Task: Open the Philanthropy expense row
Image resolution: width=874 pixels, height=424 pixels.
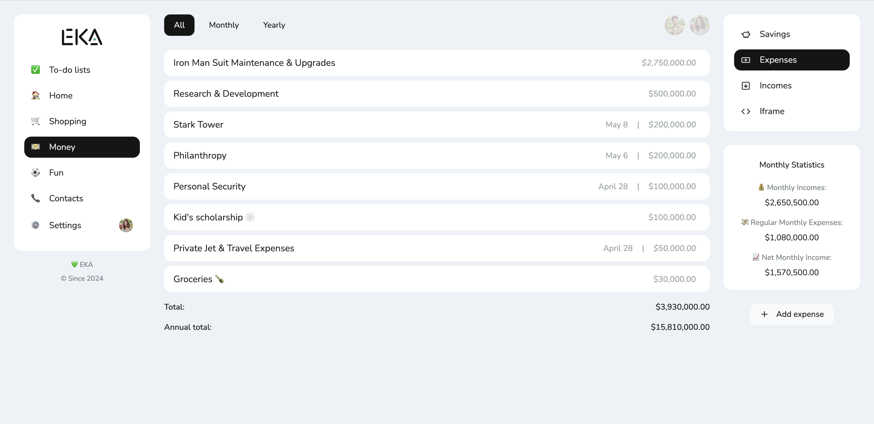Action: tap(437, 155)
